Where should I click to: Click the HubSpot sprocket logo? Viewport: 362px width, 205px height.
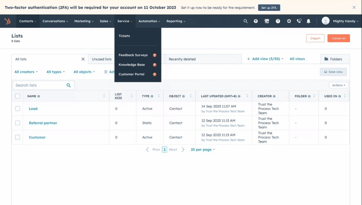coord(7,21)
